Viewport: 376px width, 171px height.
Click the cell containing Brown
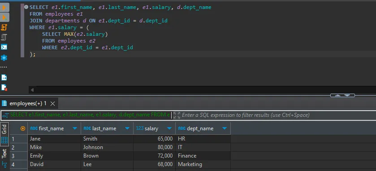click(107, 156)
